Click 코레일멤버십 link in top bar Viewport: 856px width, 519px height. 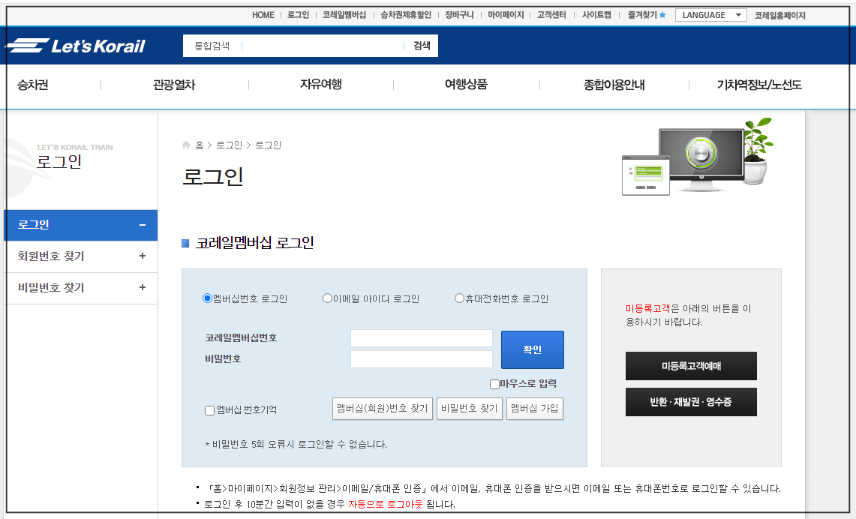tap(344, 15)
